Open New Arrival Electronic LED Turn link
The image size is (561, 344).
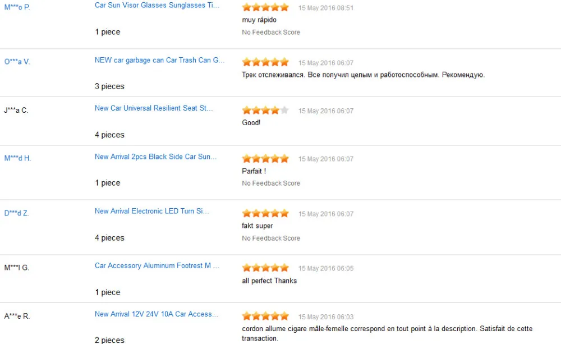pyautogui.click(x=151, y=211)
